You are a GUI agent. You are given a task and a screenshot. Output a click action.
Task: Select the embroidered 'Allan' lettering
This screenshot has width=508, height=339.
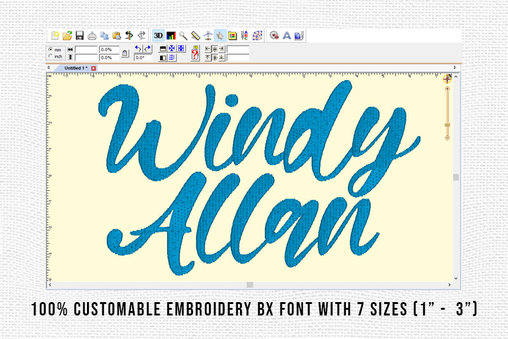tap(243, 224)
